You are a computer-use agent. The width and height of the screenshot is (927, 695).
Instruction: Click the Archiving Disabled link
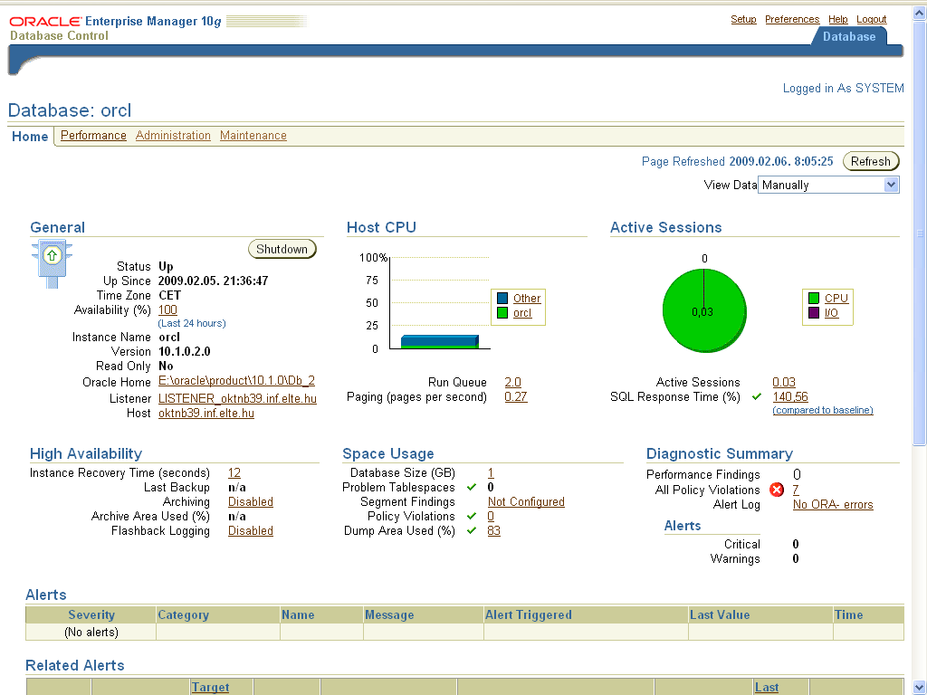251,501
